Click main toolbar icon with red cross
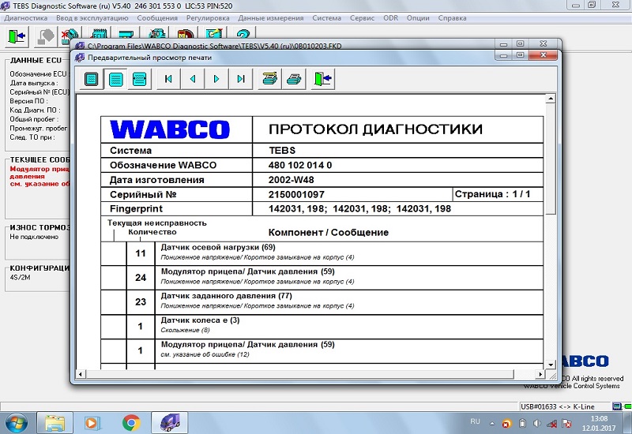Screen dimensions: 632x434 (x=70, y=34)
